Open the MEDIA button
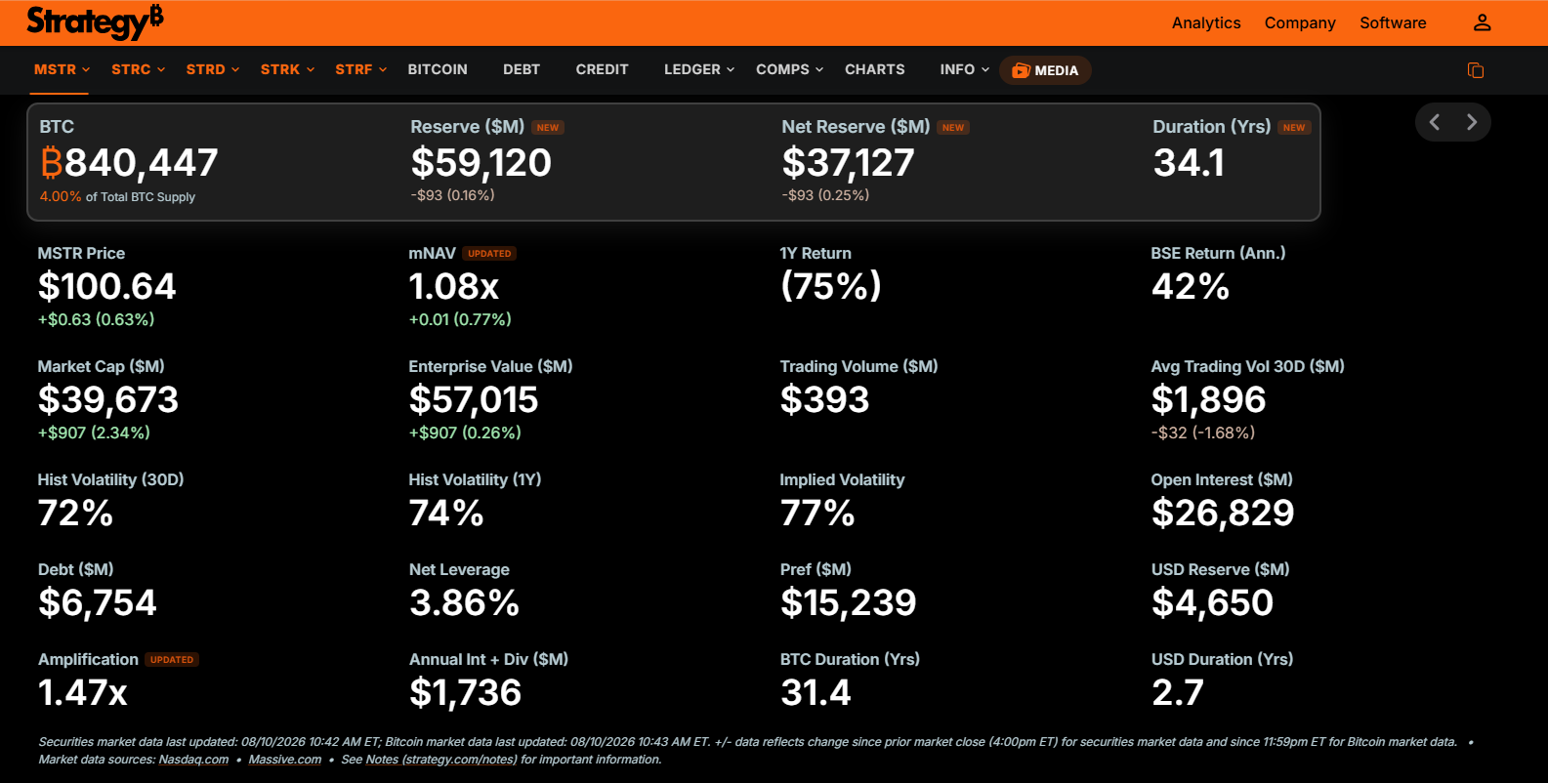The image size is (1548, 783). point(1045,70)
